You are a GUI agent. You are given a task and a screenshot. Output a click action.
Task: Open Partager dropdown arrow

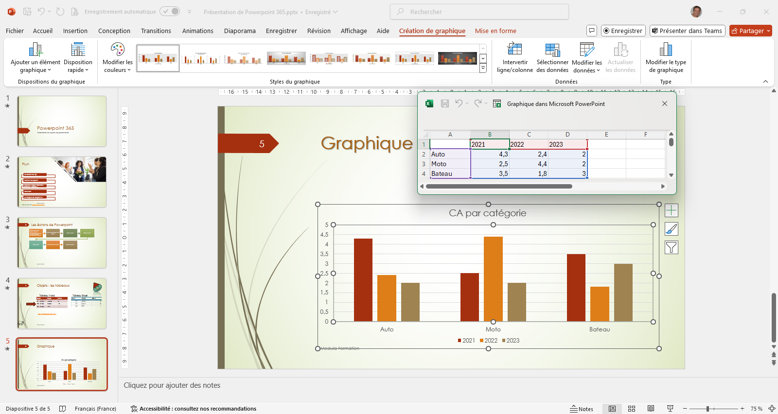(x=768, y=31)
